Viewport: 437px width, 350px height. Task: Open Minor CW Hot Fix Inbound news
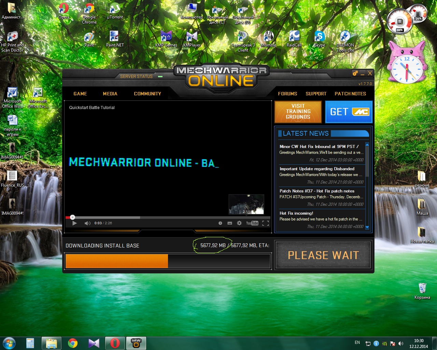(321, 153)
